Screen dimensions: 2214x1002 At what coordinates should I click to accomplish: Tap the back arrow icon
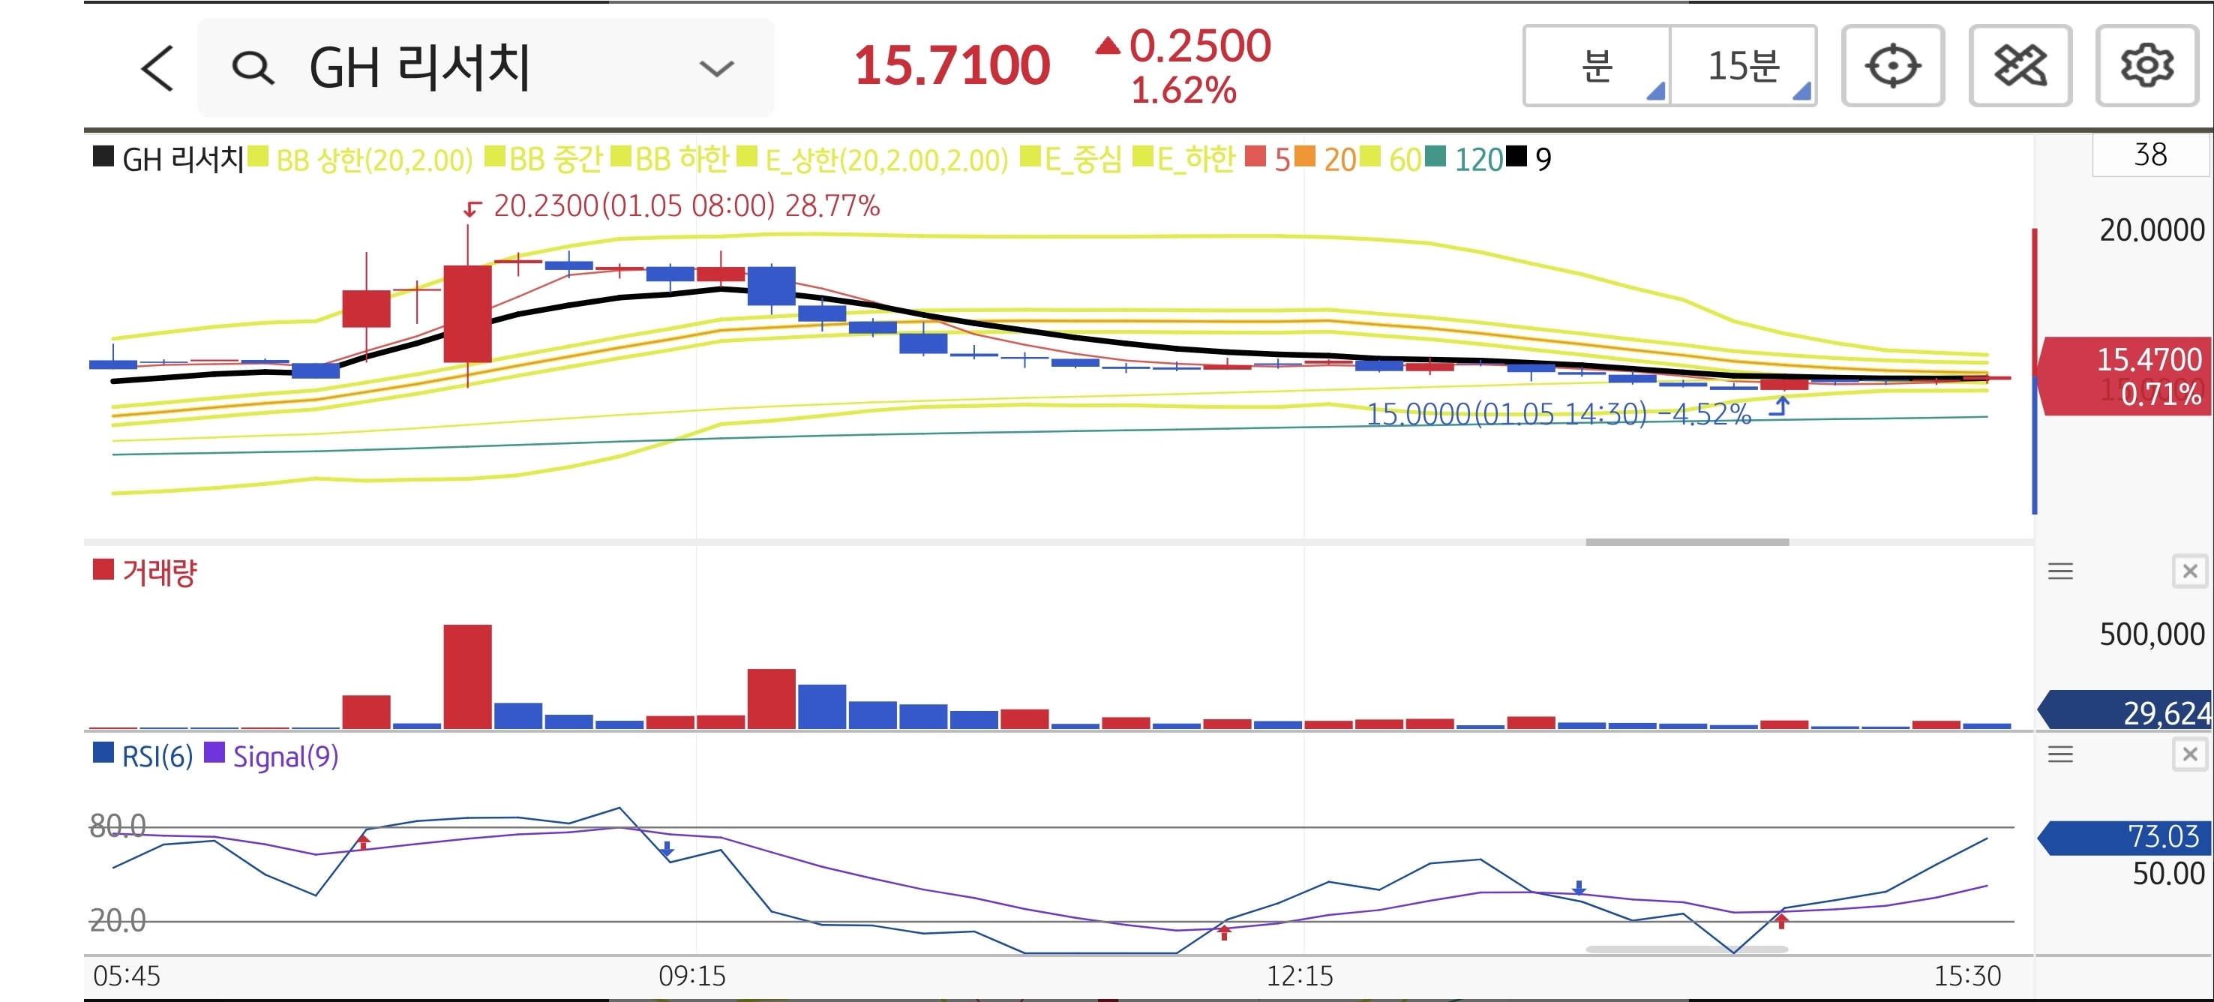point(157,68)
